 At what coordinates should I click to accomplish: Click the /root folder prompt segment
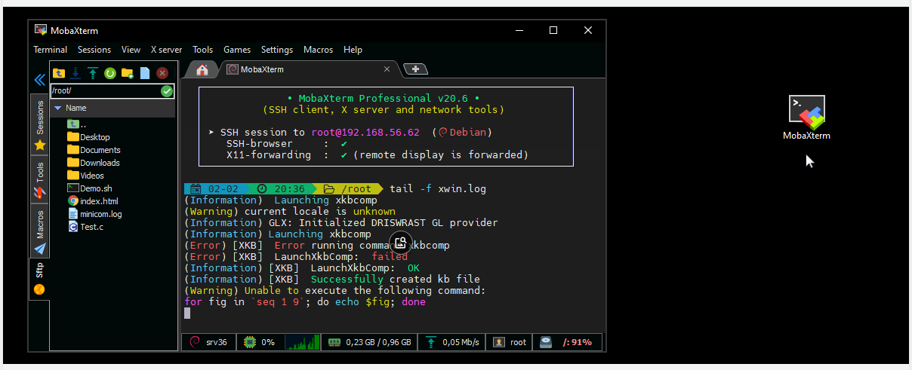point(349,188)
